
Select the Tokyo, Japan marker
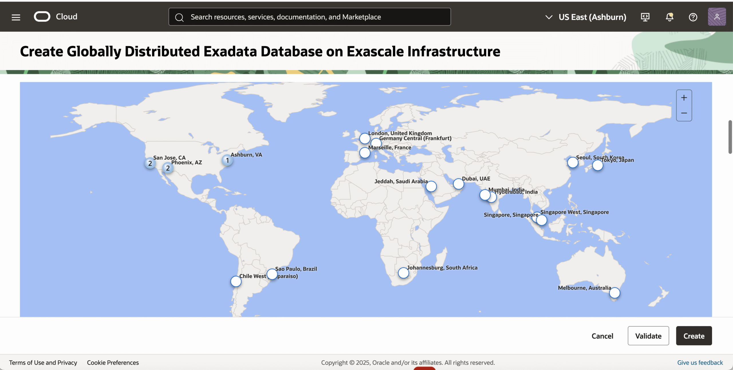[598, 165]
